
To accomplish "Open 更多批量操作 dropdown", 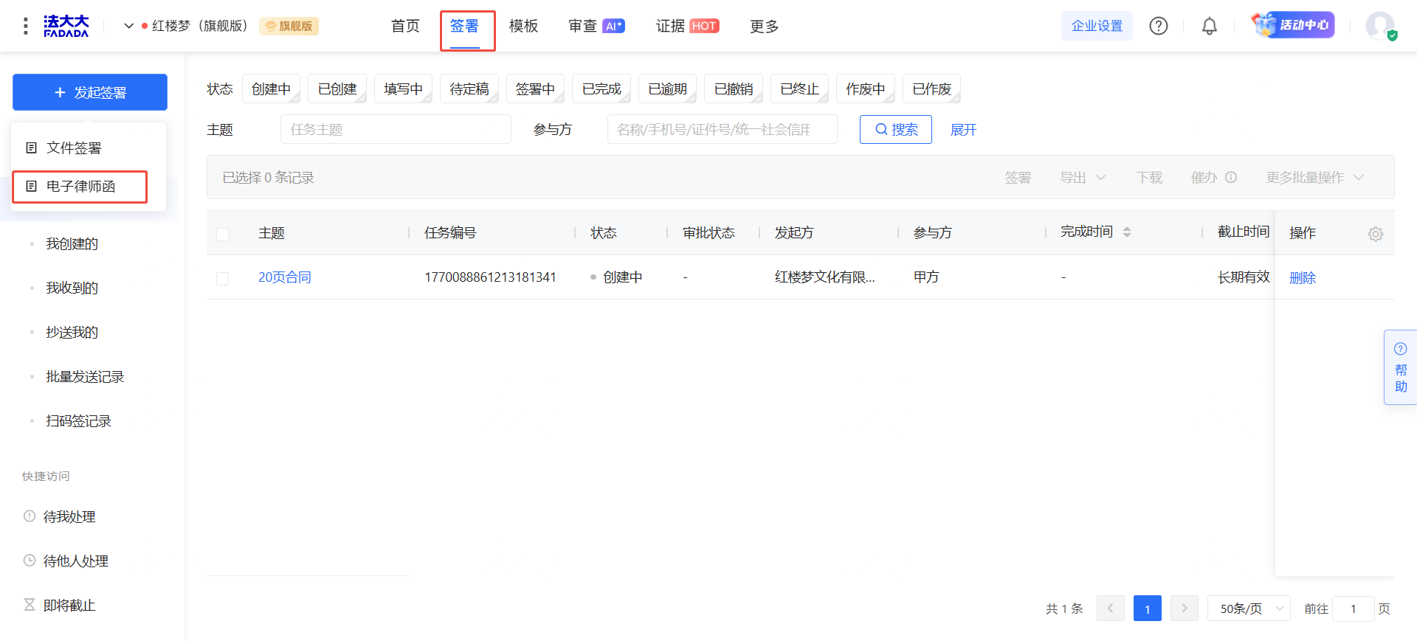I will 1315,178.
